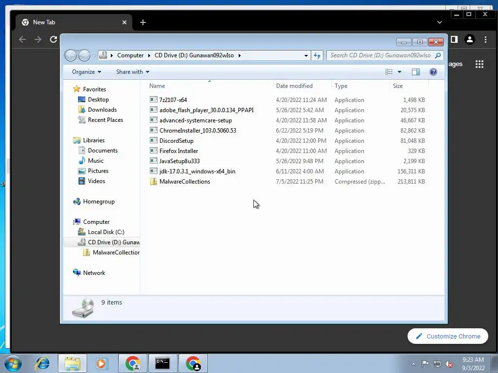Reload the Chrome page
The image size is (498, 373).
pyautogui.click(x=53, y=39)
